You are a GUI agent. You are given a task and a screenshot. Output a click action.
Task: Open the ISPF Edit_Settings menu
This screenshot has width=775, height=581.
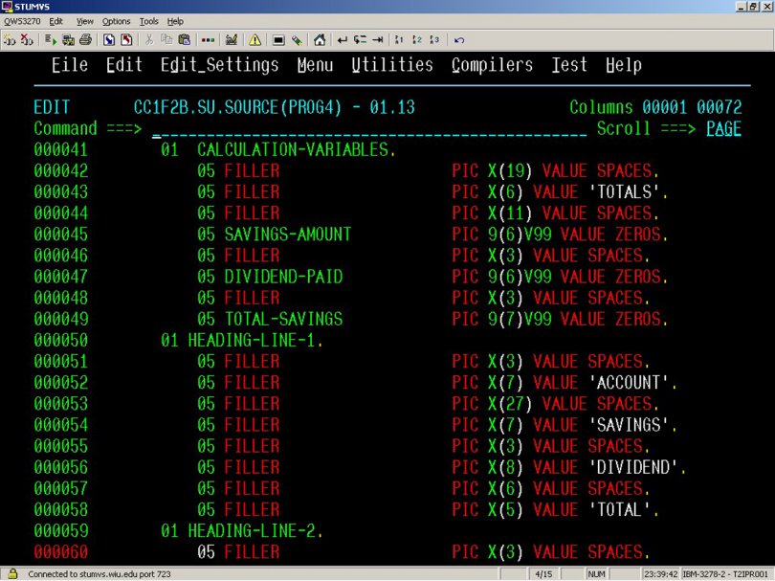[219, 65]
